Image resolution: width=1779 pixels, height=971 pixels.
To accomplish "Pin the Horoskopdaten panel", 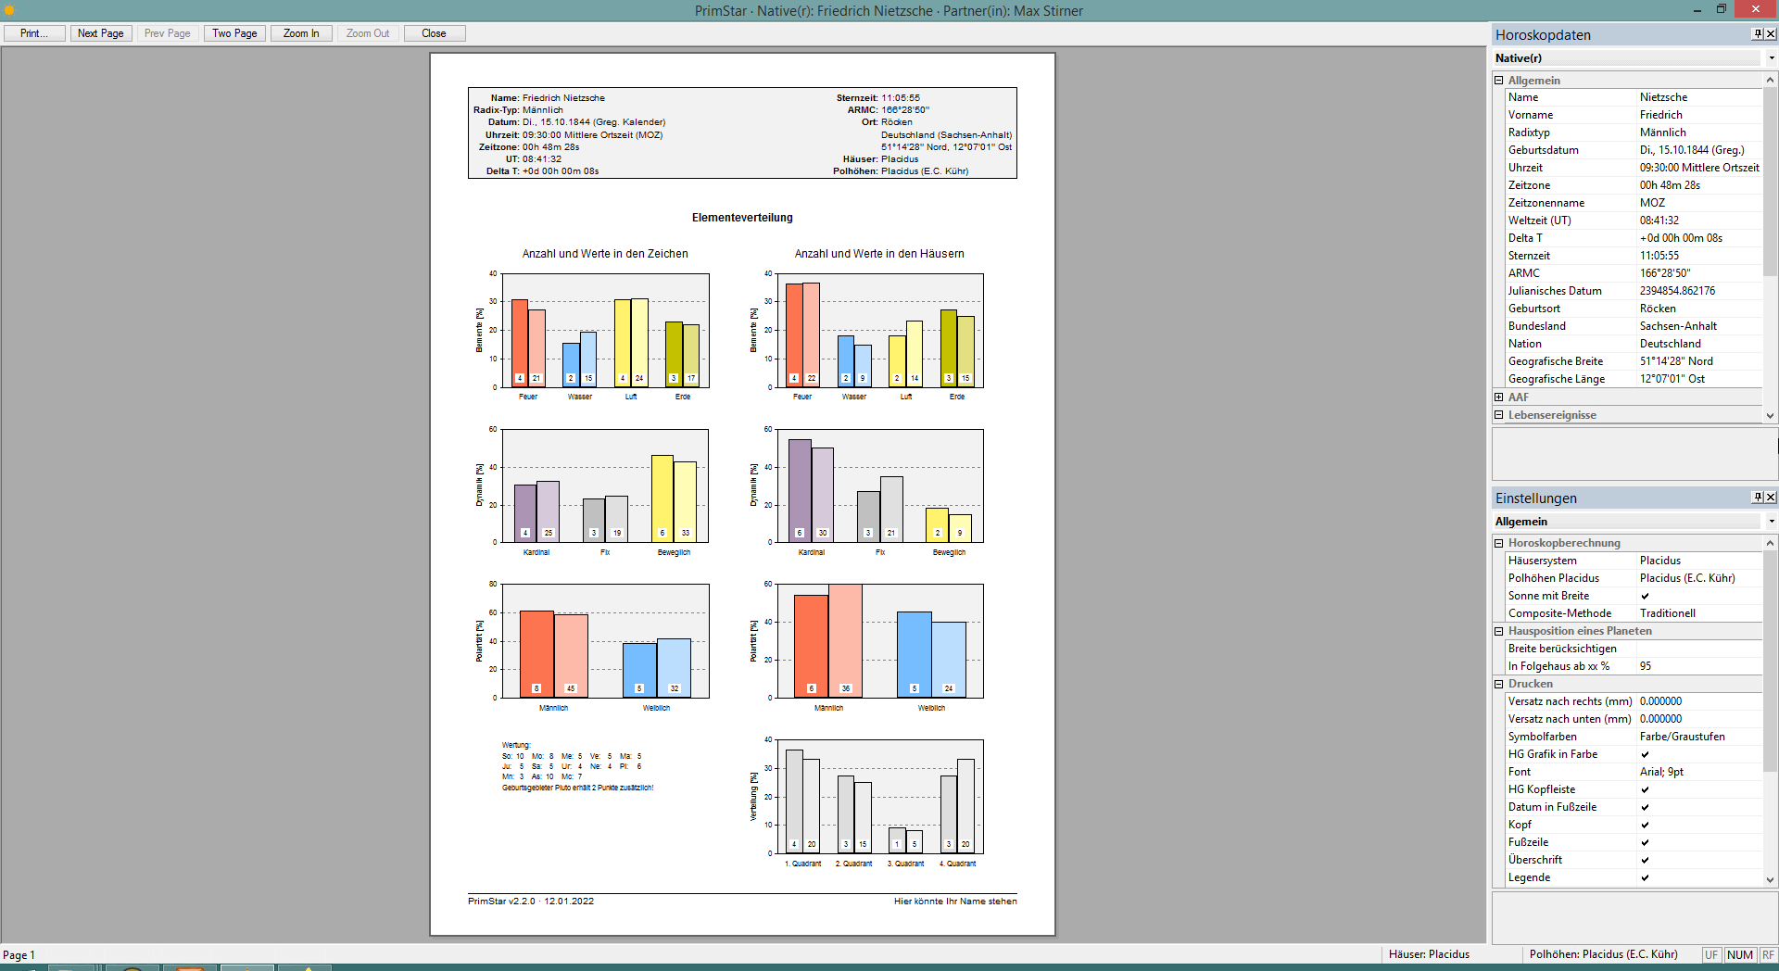I will pyautogui.click(x=1757, y=34).
